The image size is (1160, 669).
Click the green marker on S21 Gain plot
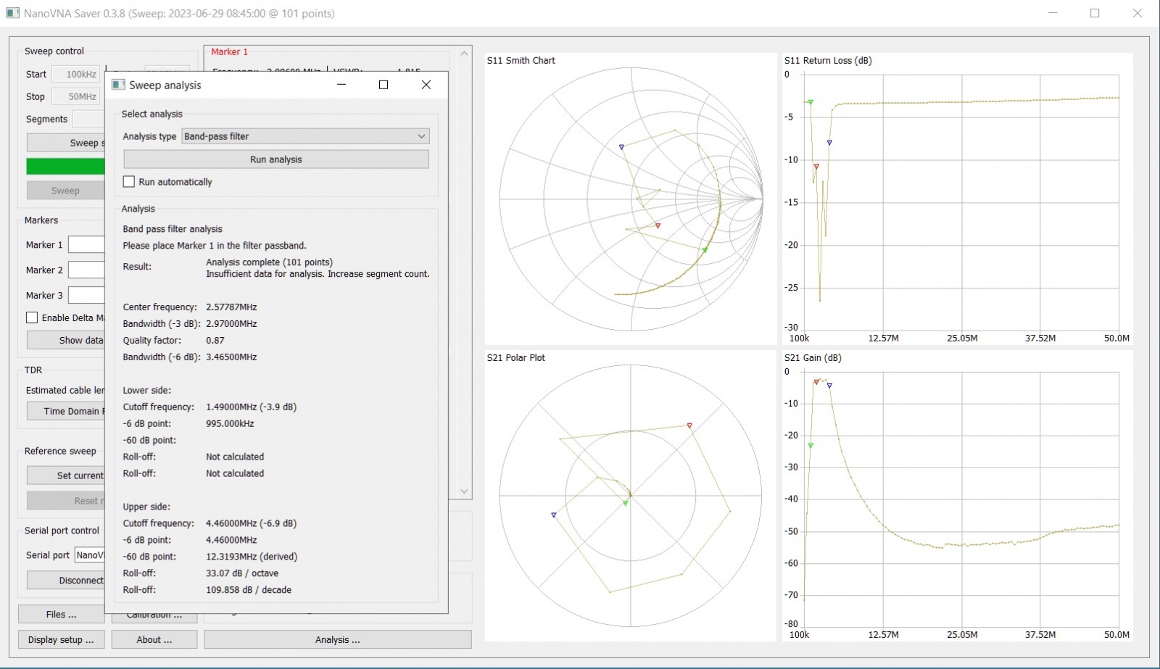coord(811,446)
